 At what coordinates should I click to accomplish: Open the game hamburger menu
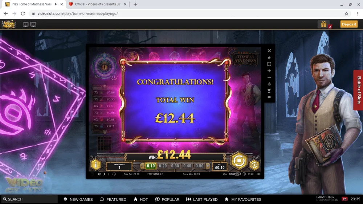coord(92,174)
